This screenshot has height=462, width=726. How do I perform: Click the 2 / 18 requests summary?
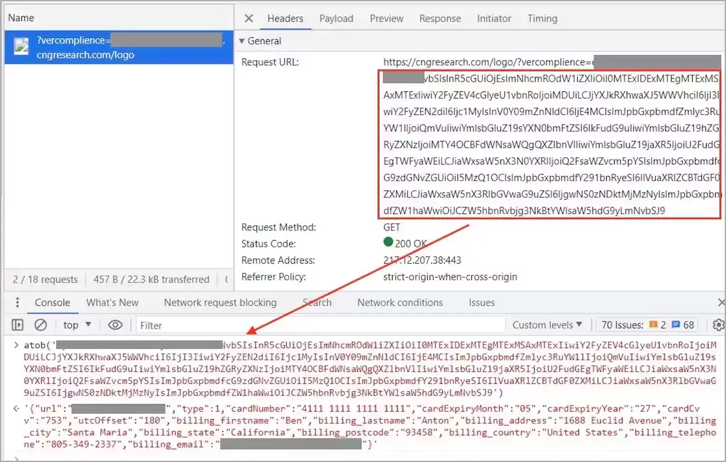click(45, 279)
